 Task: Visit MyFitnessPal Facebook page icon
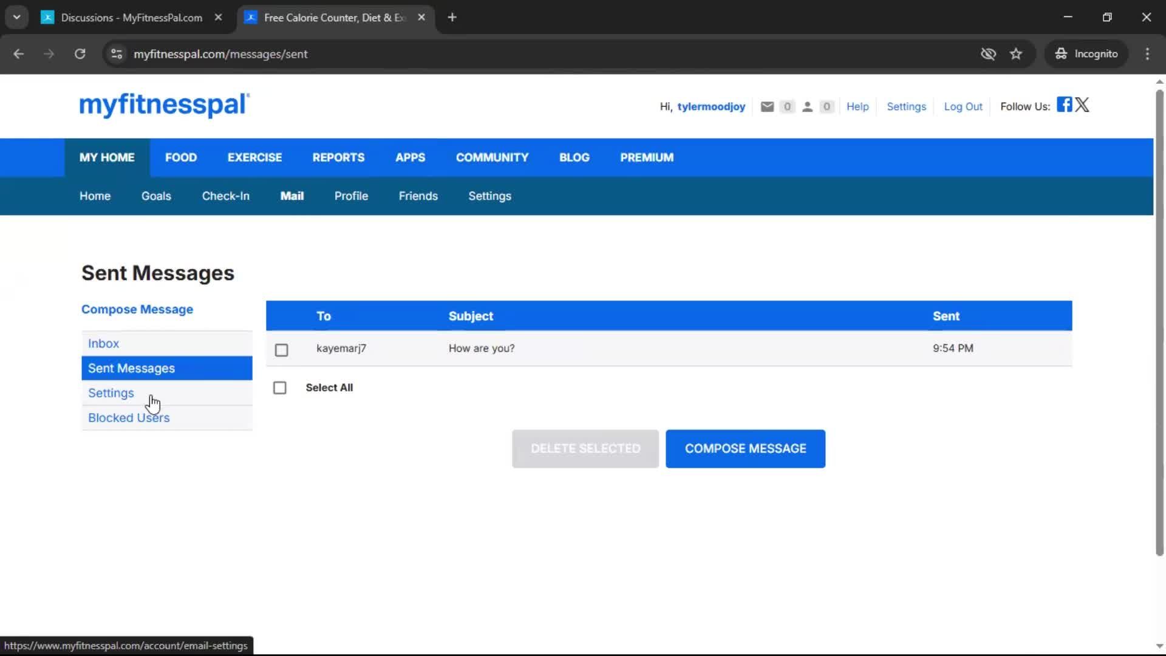[x=1064, y=104]
